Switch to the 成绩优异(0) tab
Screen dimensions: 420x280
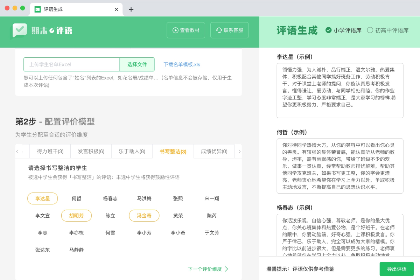click(214, 151)
